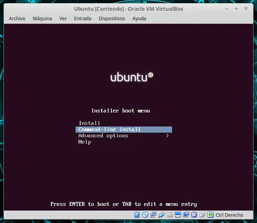Screen dimensions: 257x223
Task: Open the Dispositivos menu
Action: point(112,19)
